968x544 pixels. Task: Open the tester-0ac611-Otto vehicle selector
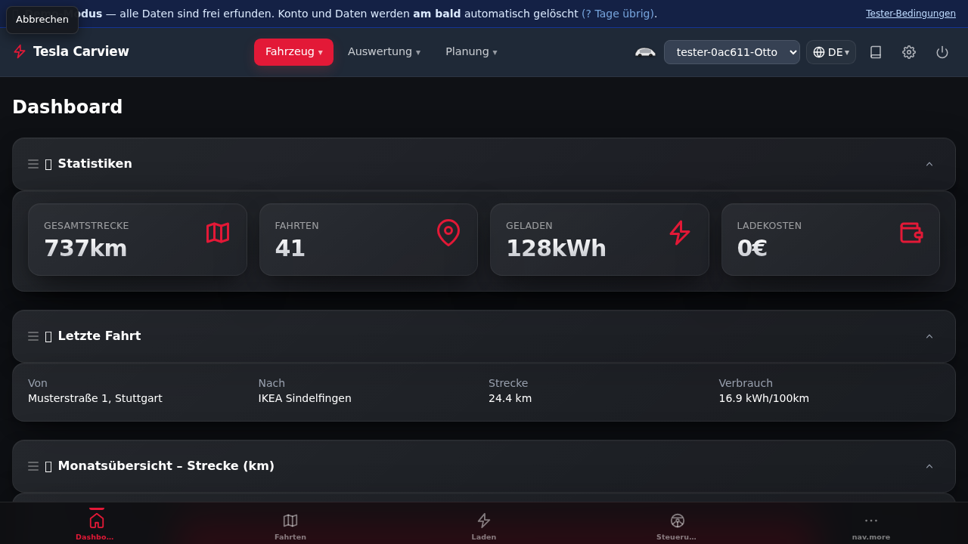tap(731, 52)
